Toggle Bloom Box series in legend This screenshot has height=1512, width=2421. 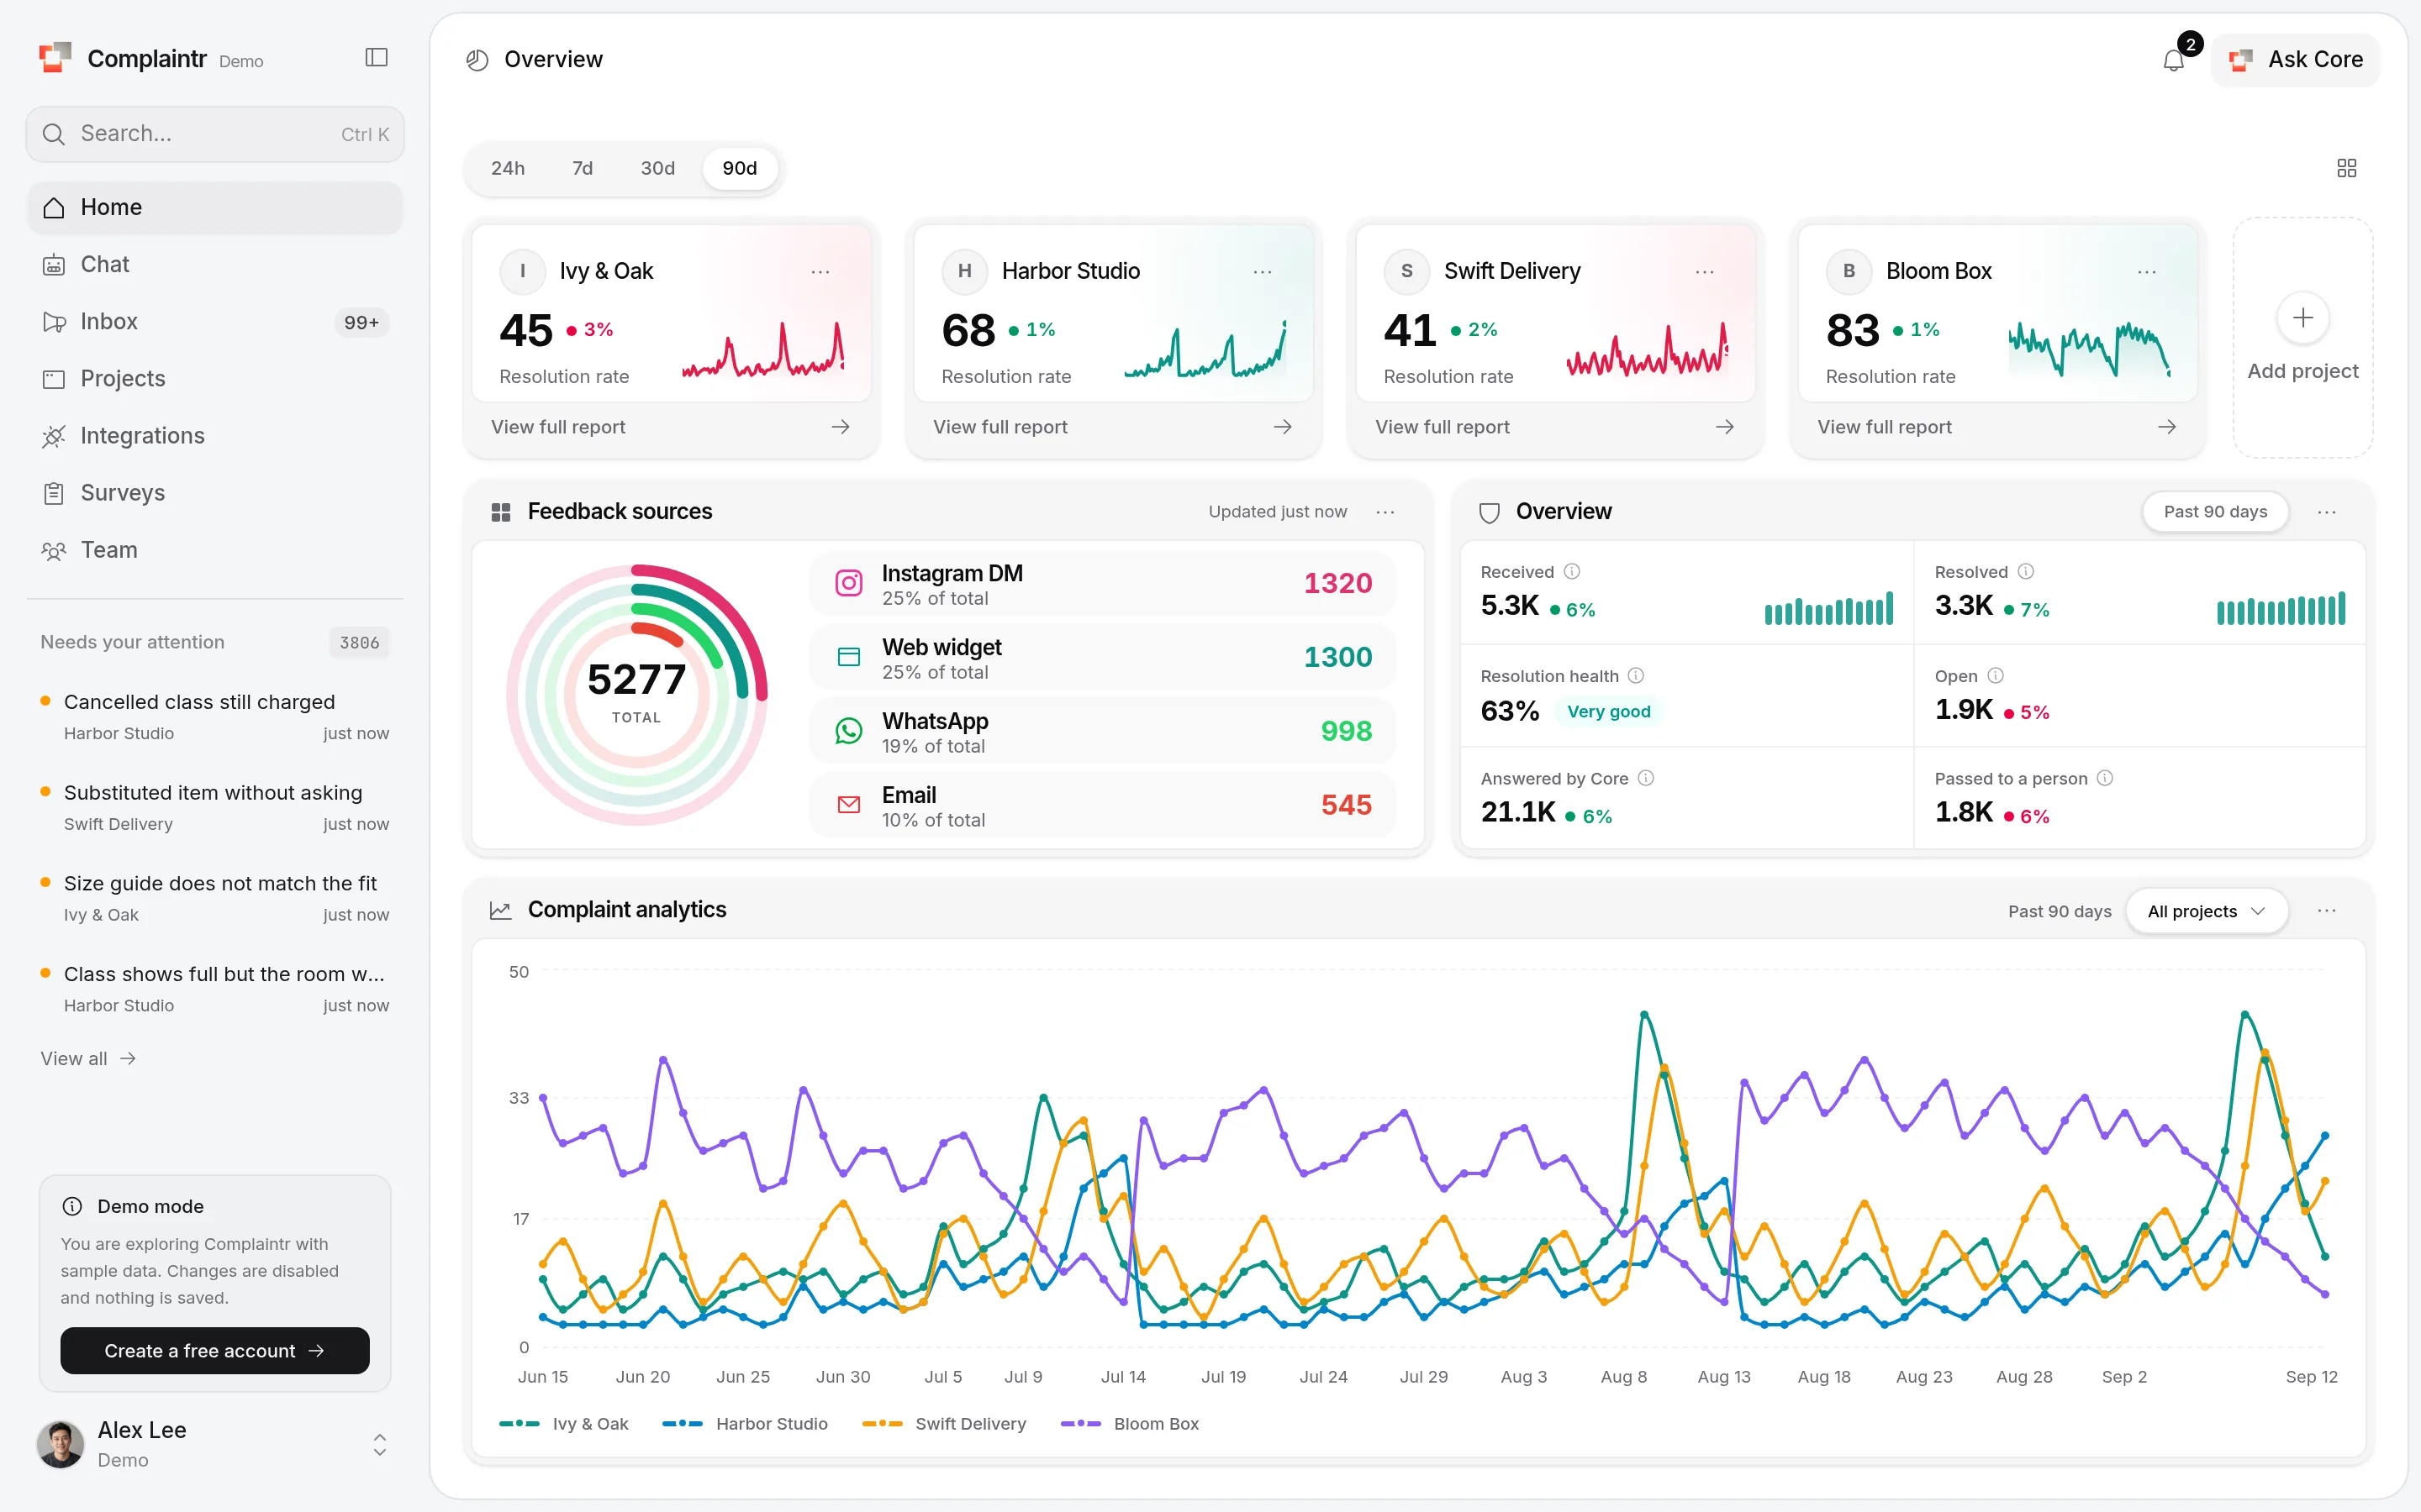[1130, 1423]
